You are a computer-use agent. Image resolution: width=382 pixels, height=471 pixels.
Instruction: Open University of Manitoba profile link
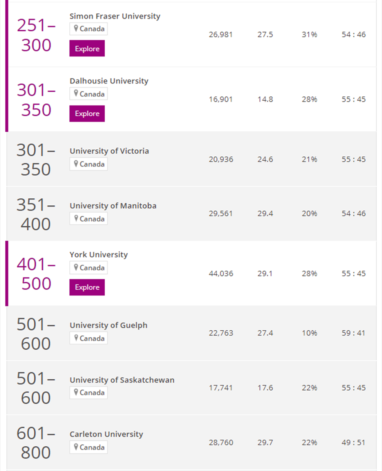coord(113,206)
